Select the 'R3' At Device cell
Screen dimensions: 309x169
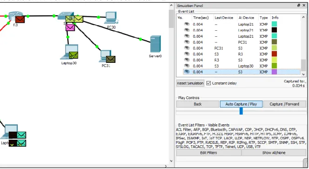(241, 54)
